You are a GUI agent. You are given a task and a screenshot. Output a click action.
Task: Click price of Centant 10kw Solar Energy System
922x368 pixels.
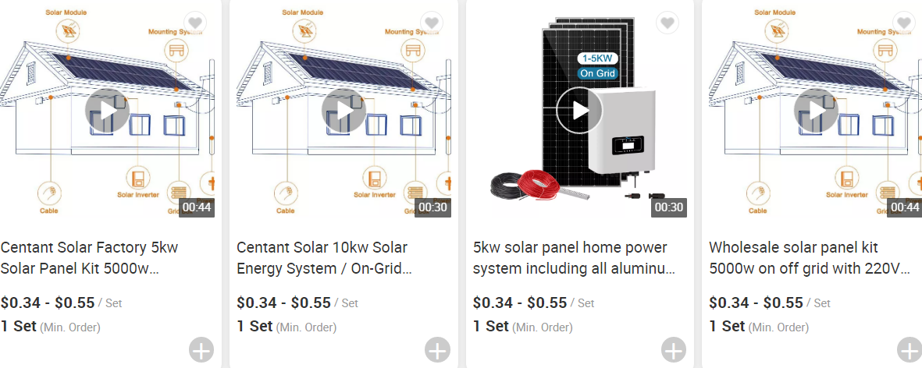point(284,303)
